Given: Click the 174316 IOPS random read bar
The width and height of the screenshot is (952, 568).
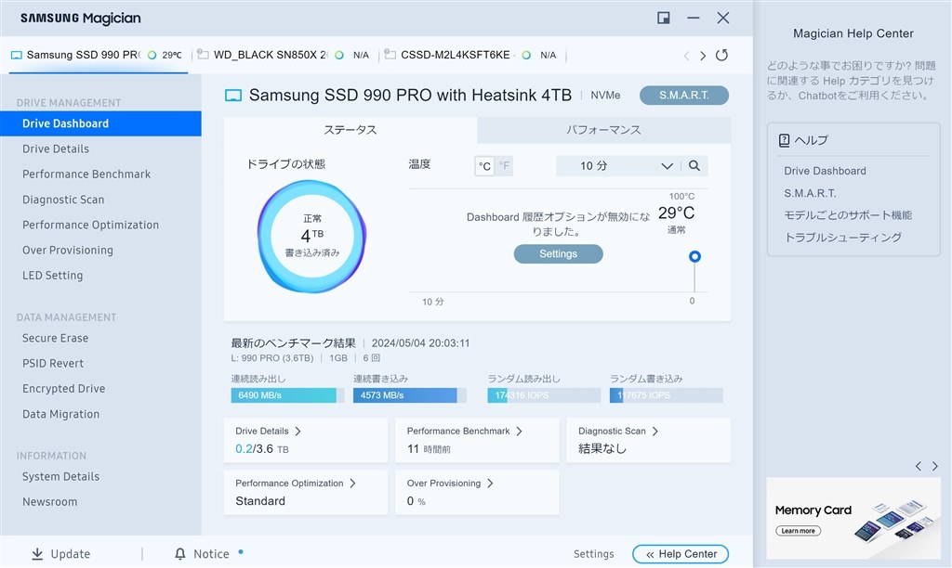Looking at the screenshot, I should point(544,395).
